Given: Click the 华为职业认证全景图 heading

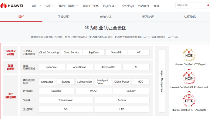Looking at the screenshot, I should pos(106,28).
